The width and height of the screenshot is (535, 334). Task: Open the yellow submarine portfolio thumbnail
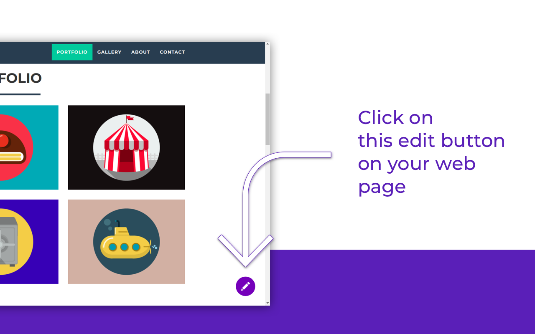pos(126,242)
